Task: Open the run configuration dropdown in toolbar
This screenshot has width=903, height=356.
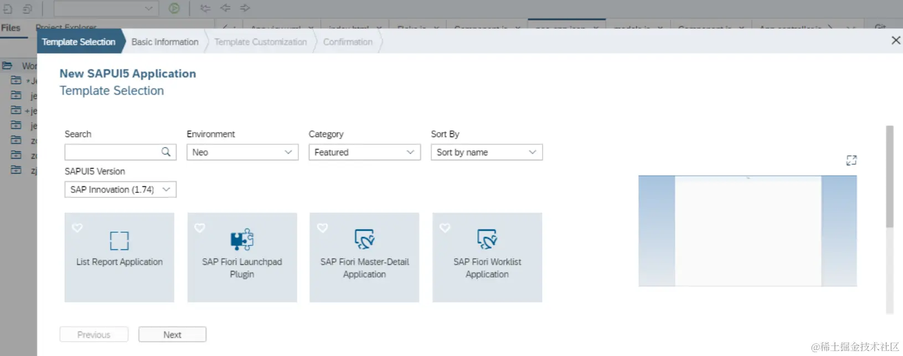Action: (106, 8)
